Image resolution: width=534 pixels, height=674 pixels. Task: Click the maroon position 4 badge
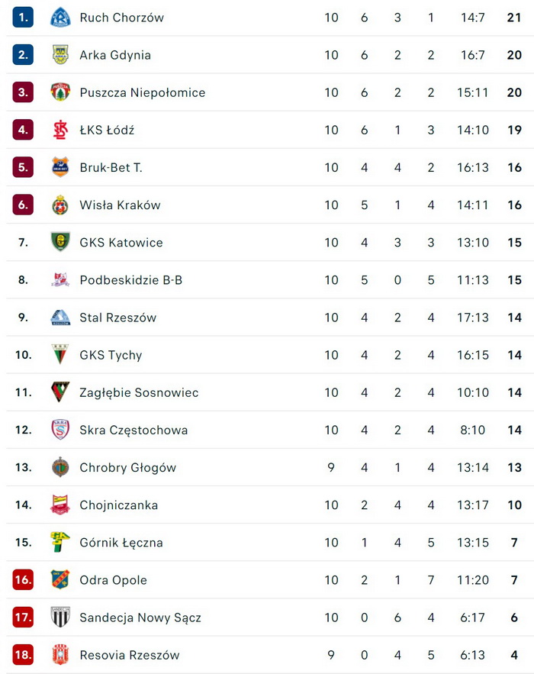click(23, 130)
